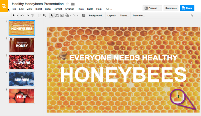
Task: Open the Insert menu
Action: click(39, 9)
